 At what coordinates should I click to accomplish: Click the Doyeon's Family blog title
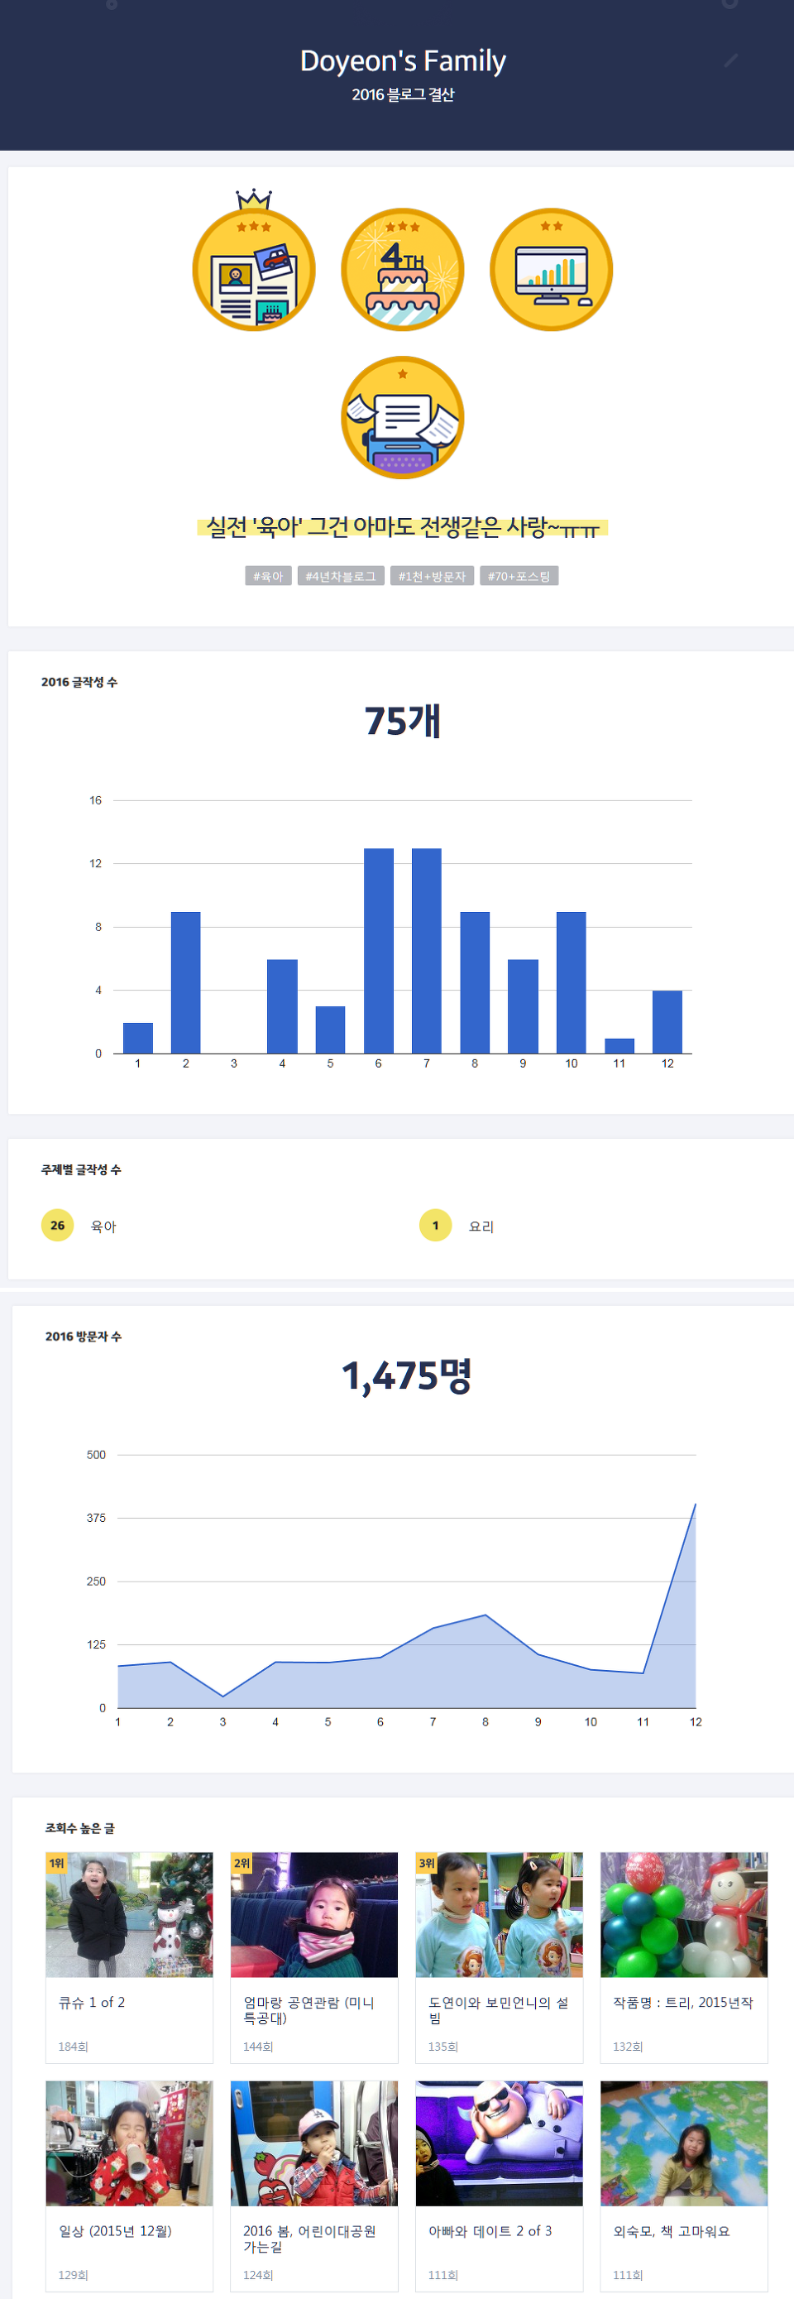click(x=402, y=60)
